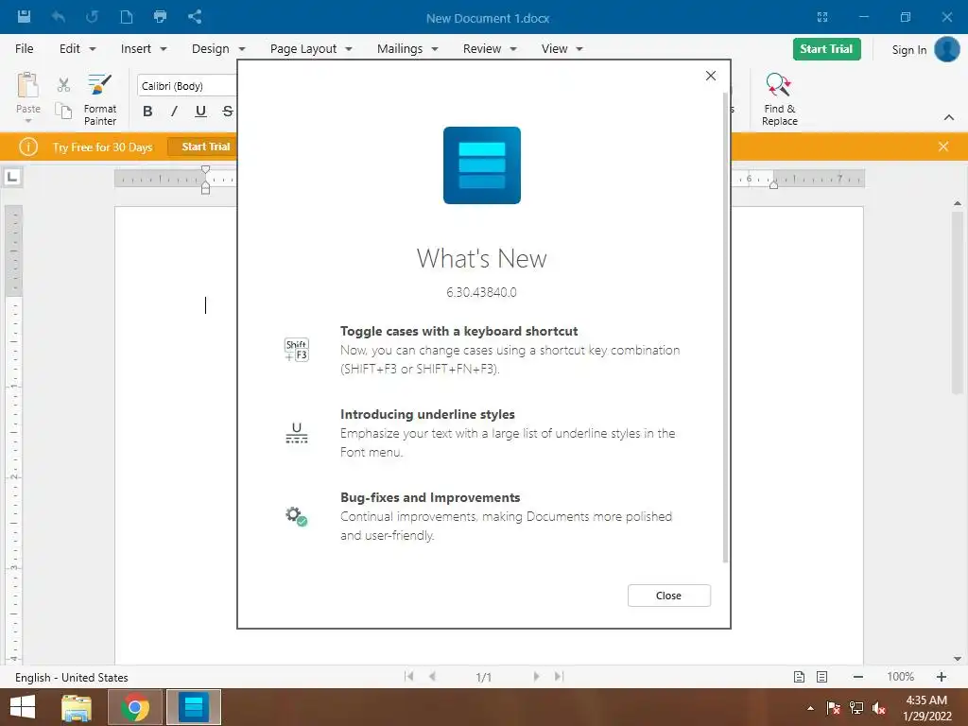Click the info icon in trial banner
This screenshot has width=968, height=726.
tap(28, 147)
